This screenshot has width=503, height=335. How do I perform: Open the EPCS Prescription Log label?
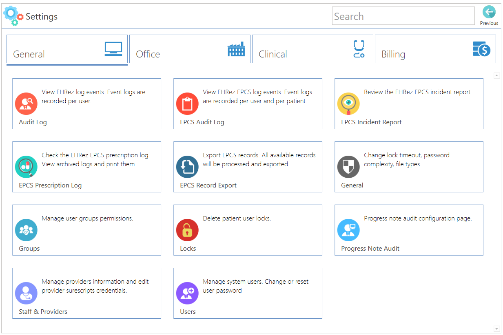[50, 185]
